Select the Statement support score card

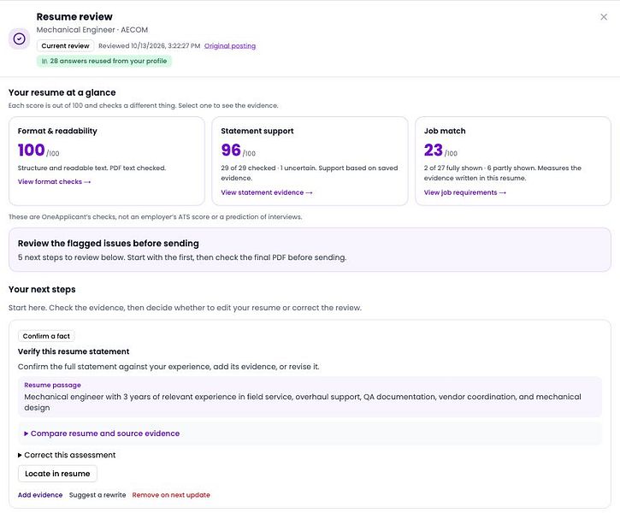[x=310, y=161]
